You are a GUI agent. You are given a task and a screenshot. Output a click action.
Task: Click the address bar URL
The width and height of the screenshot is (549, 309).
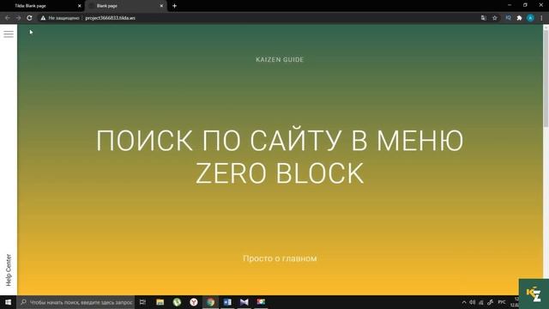(x=111, y=18)
